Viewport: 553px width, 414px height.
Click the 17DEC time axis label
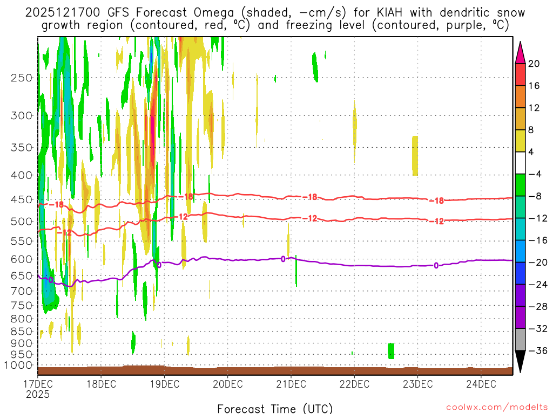38,384
